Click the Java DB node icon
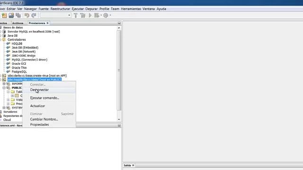The height and width of the screenshot is (170, 303). (x=4, y=35)
